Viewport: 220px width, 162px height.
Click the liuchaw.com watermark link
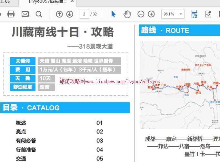[x=110, y=81]
